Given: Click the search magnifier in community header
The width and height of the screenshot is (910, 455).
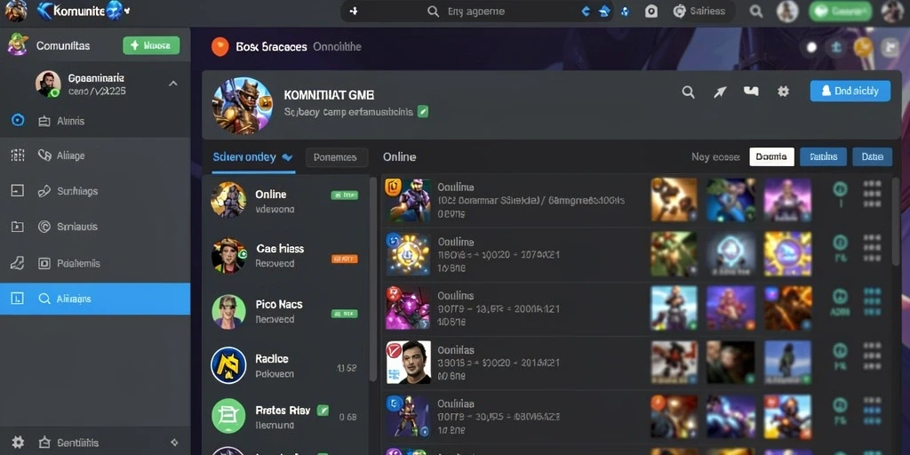Looking at the screenshot, I should pos(688,92).
